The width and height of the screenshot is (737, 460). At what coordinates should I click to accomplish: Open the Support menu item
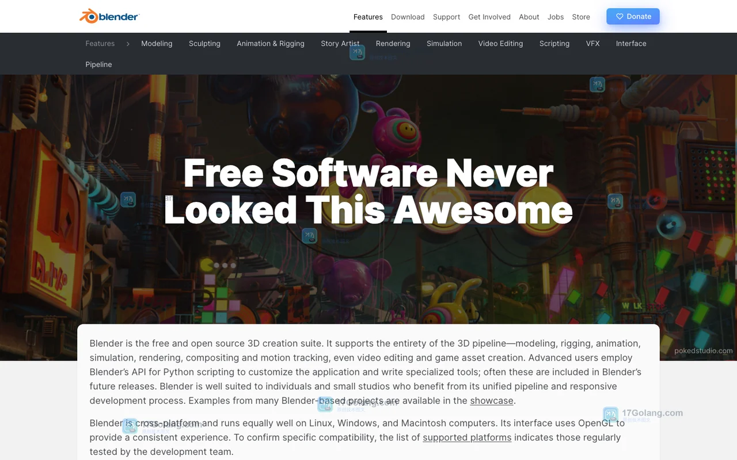tap(446, 17)
